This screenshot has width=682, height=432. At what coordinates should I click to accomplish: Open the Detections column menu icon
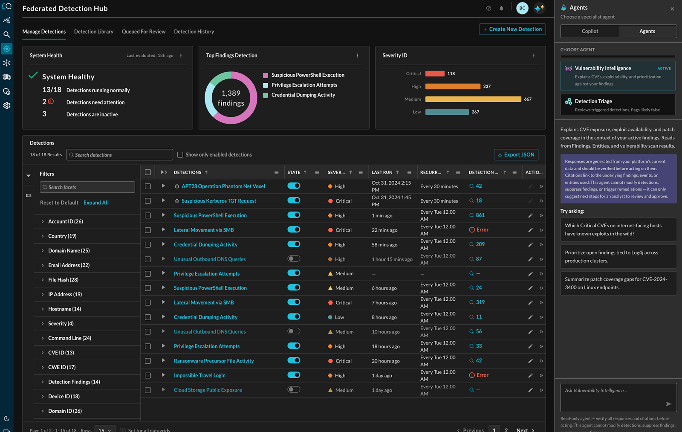(276, 172)
